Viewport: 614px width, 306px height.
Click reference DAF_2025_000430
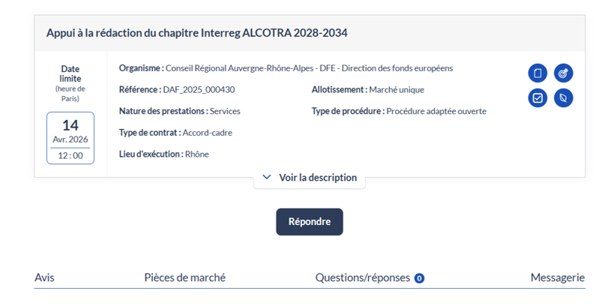[199, 90]
